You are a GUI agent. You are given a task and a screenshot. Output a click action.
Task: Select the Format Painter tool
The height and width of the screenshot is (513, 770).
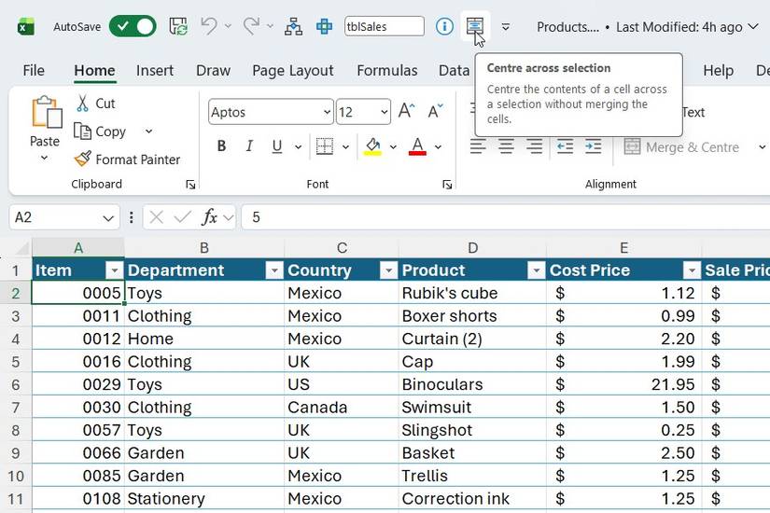(127, 159)
